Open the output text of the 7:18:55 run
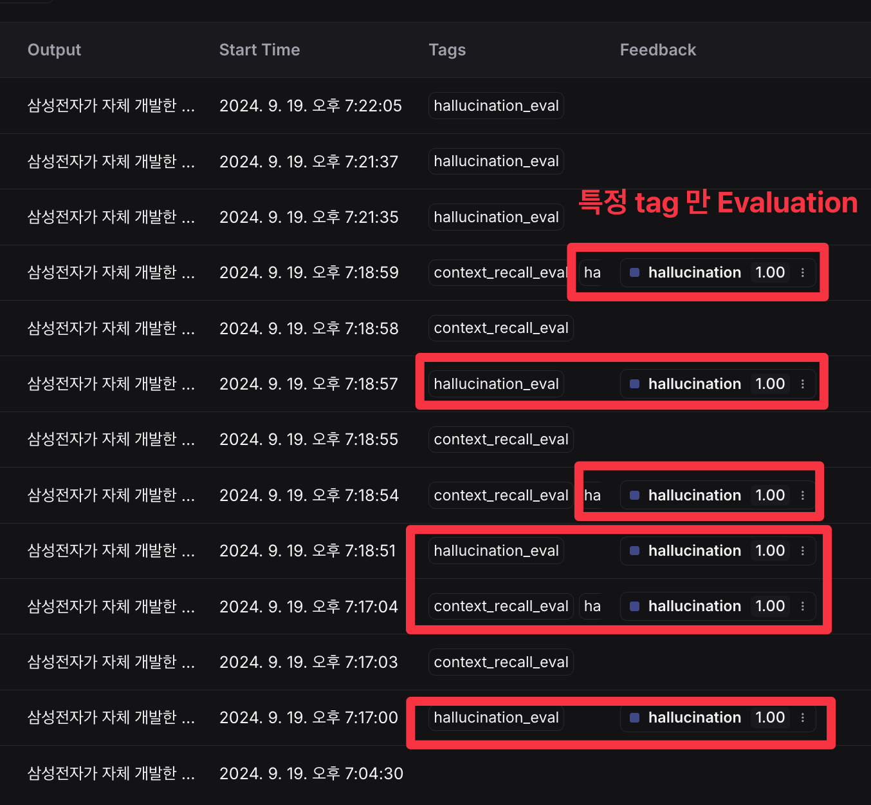Image resolution: width=871 pixels, height=805 pixels. (x=111, y=439)
